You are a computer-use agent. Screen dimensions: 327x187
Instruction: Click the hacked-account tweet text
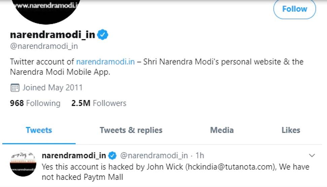click(x=175, y=172)
